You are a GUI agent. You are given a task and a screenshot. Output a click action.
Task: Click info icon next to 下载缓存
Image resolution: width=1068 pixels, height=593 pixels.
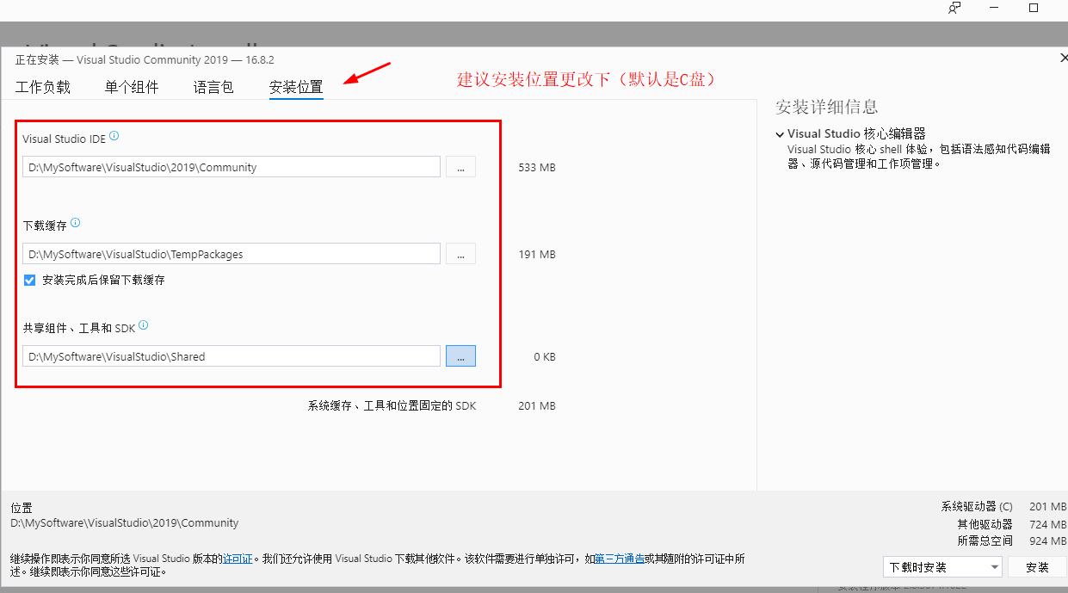pos(75,223)
